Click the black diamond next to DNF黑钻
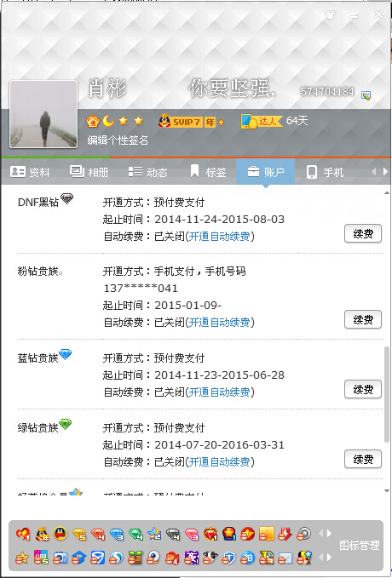This screenshot has width=392, height=578. tap(66, 198)
